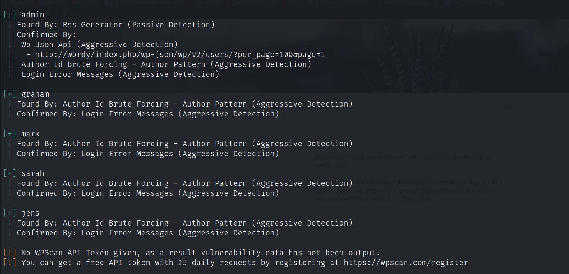Open the Kali Tools bookmark
The width and height of the screenshot is (569, 274).
pyautogui.click(x=55, y=2)
